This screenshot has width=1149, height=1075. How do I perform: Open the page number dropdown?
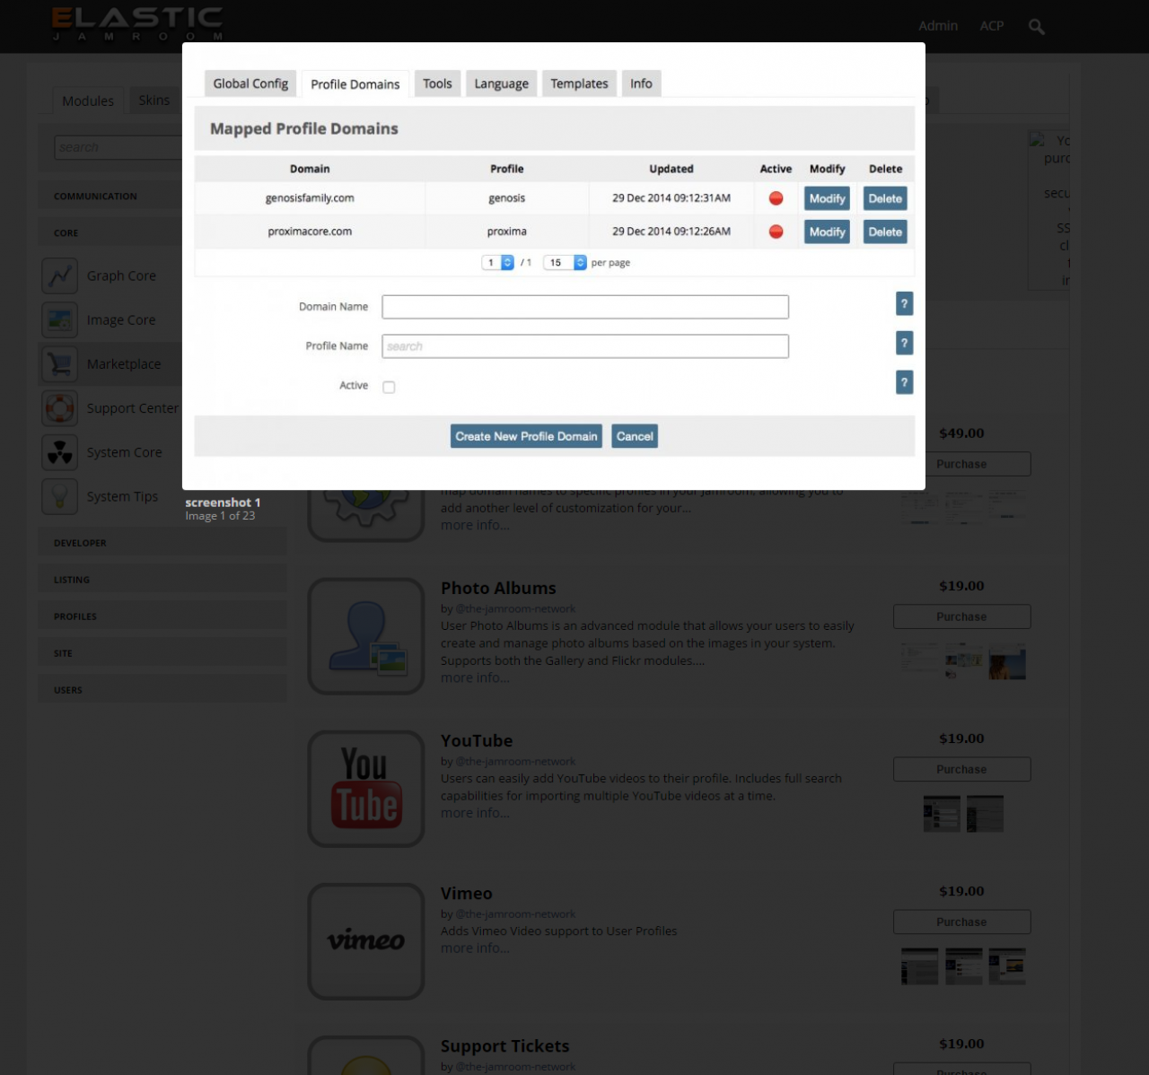[x=497, y=263]
